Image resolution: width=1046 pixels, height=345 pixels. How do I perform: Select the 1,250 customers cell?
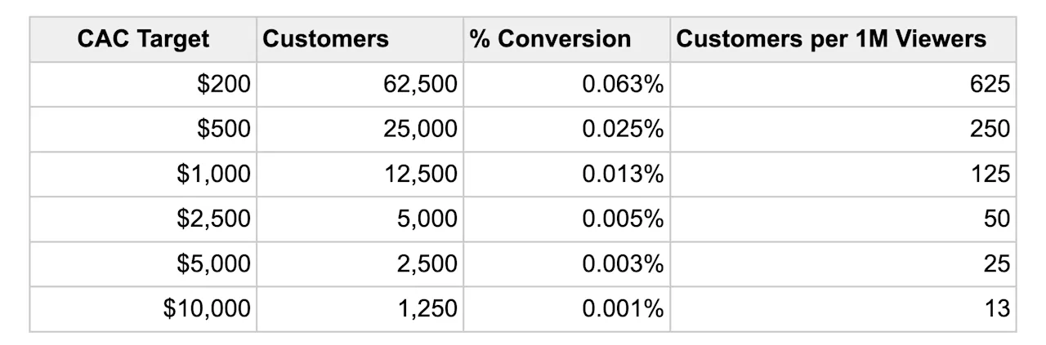pos(360,309)
